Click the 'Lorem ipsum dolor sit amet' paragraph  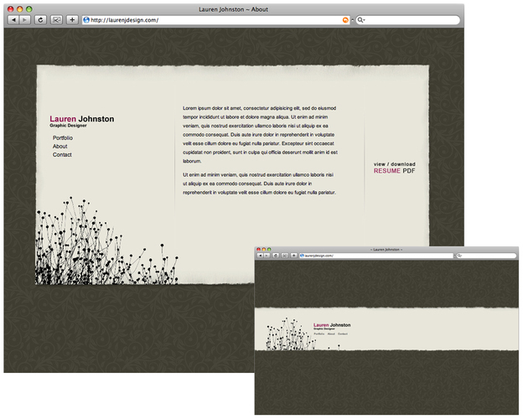[260, 134]
